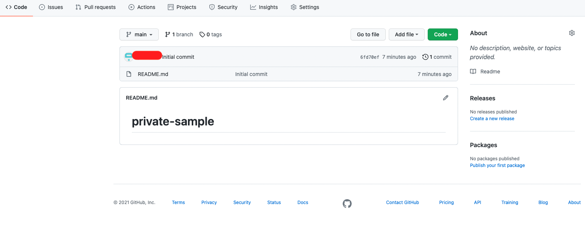
Task: Open the Releases section heading
Action: click(482, 98)
